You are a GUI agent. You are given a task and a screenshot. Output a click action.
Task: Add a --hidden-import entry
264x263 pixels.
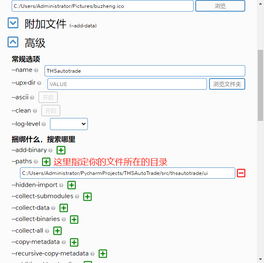pyautogui.click(x=72, y=185)
